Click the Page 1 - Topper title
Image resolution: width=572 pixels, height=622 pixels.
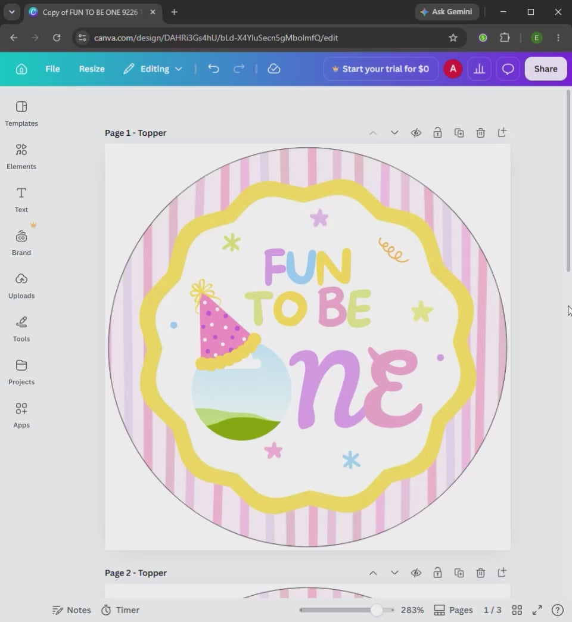136,133
